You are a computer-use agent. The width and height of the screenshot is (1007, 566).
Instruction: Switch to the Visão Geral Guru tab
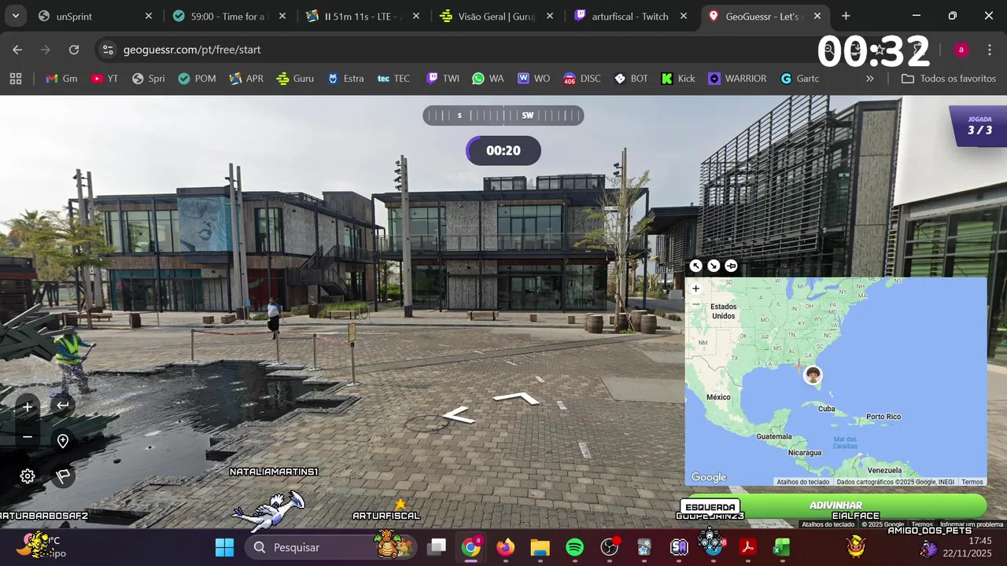click(497, 16)
